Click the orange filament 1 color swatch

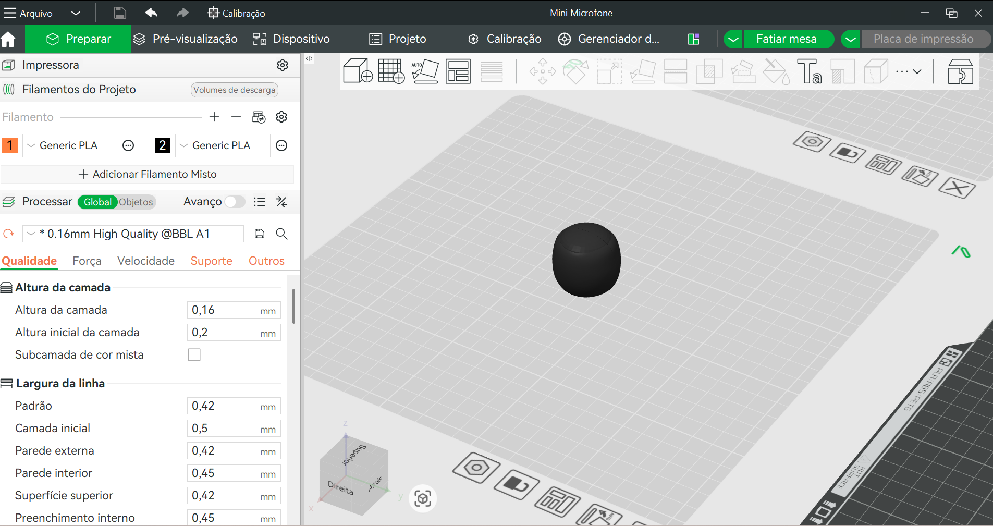point(10,145)
